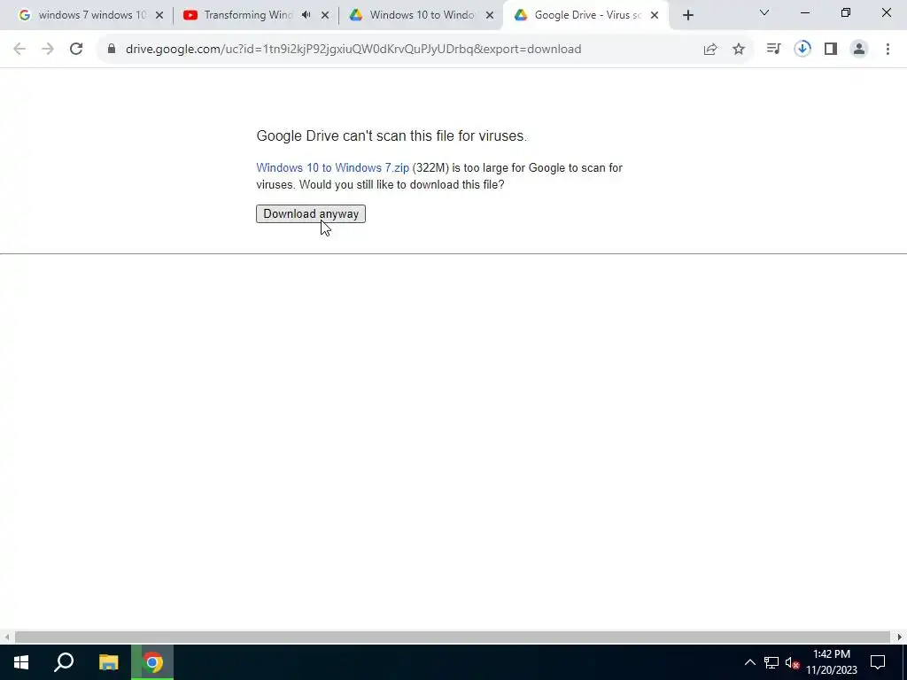The height and width of the screenshot is (680, 907).
Task: Open the tab search dropdown chevron
Action: pos(764,12)
